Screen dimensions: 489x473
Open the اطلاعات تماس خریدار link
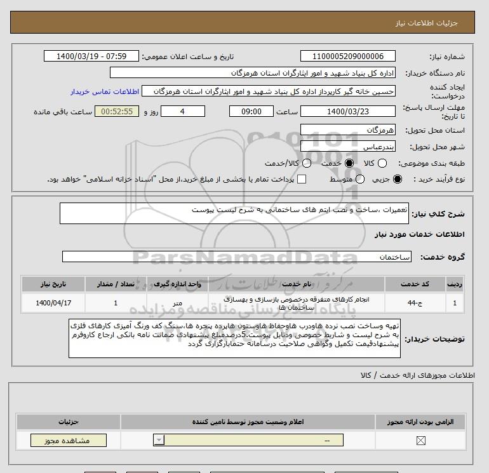click(105, 91)
